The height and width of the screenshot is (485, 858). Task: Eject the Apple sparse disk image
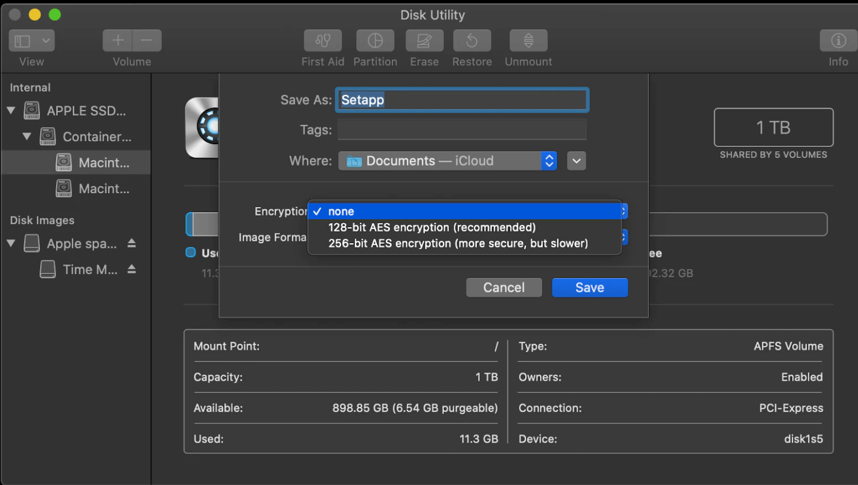pos(132,243)
